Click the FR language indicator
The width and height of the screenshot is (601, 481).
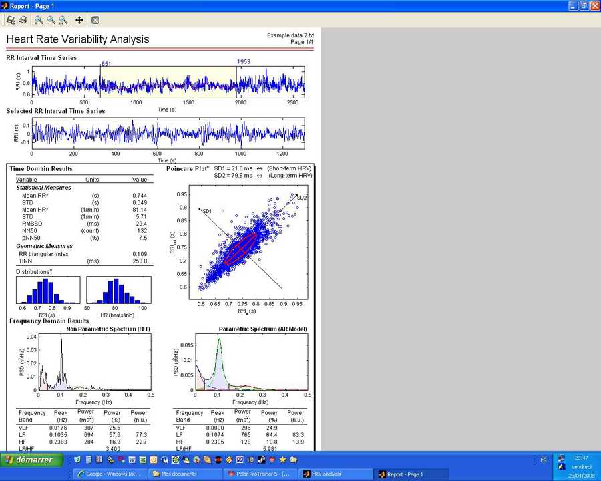(x=542, y=460)
